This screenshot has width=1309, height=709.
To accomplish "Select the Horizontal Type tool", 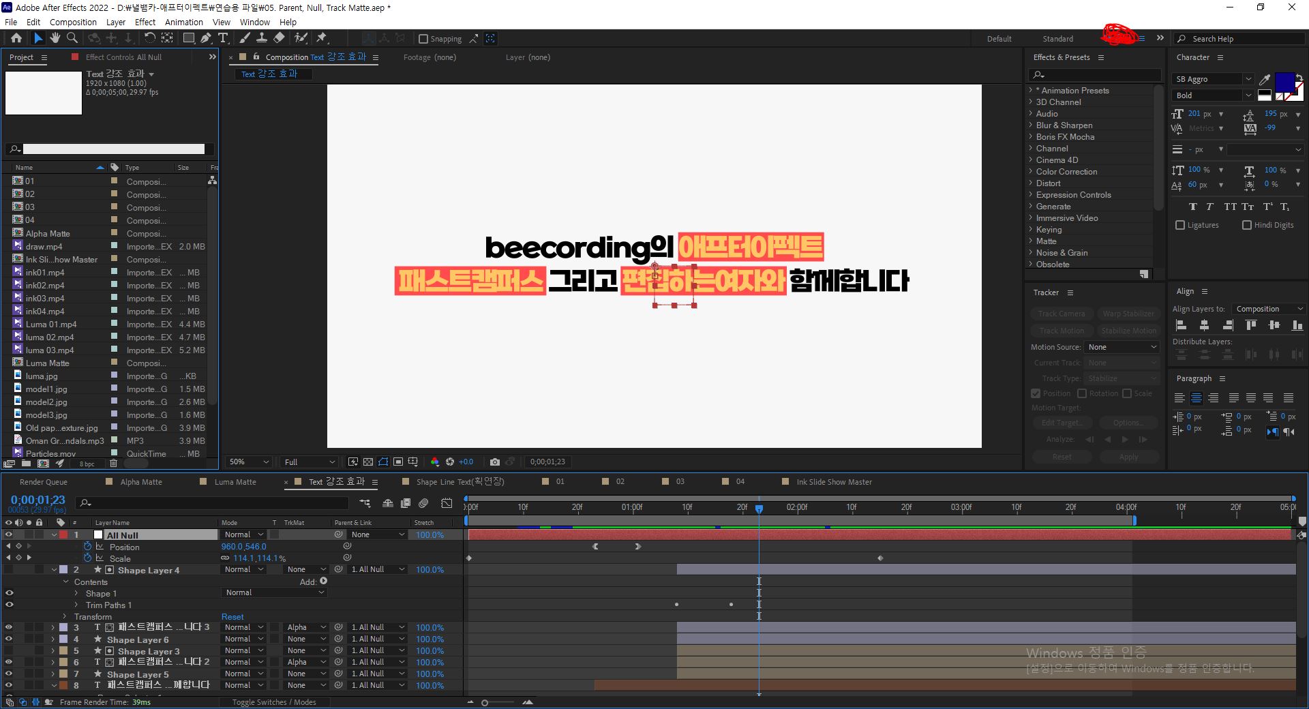I will (x=223, y=38).
